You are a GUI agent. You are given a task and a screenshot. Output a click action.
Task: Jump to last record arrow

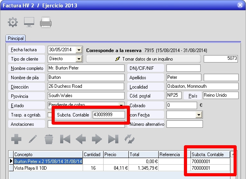pos(113,139)
